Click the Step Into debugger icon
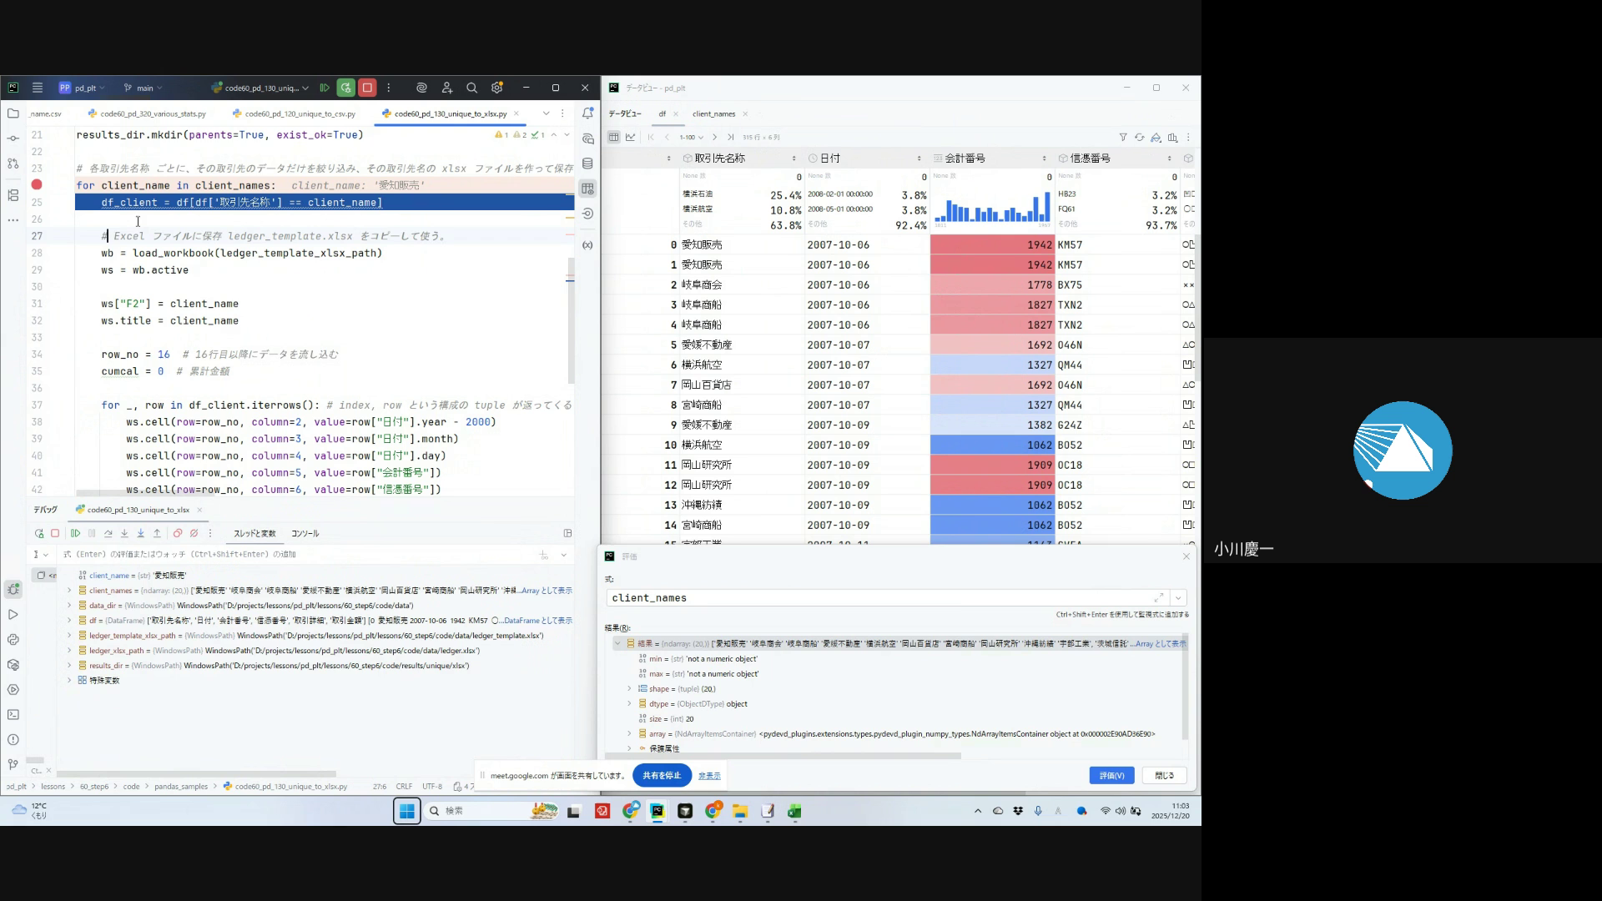This screenshot has width=1602, height=901. coord(124,533)
